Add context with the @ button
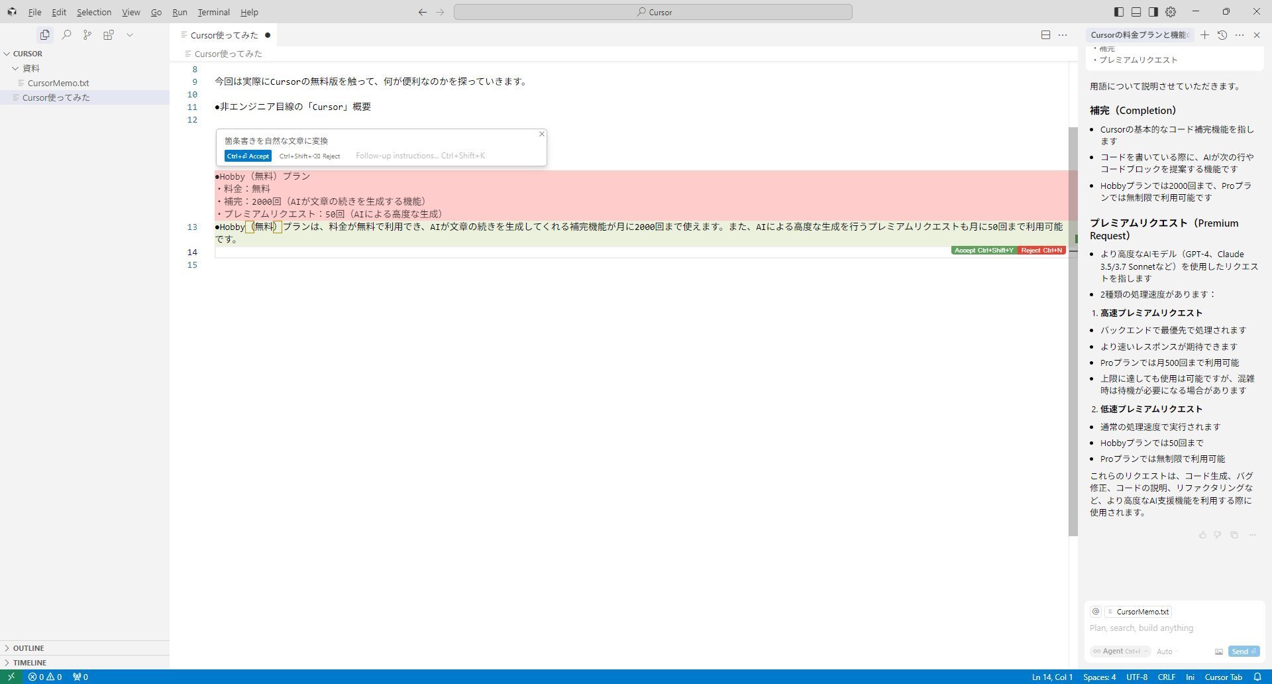The width and height of the screenshot is (1272, 684). [x=1096, y=612]
